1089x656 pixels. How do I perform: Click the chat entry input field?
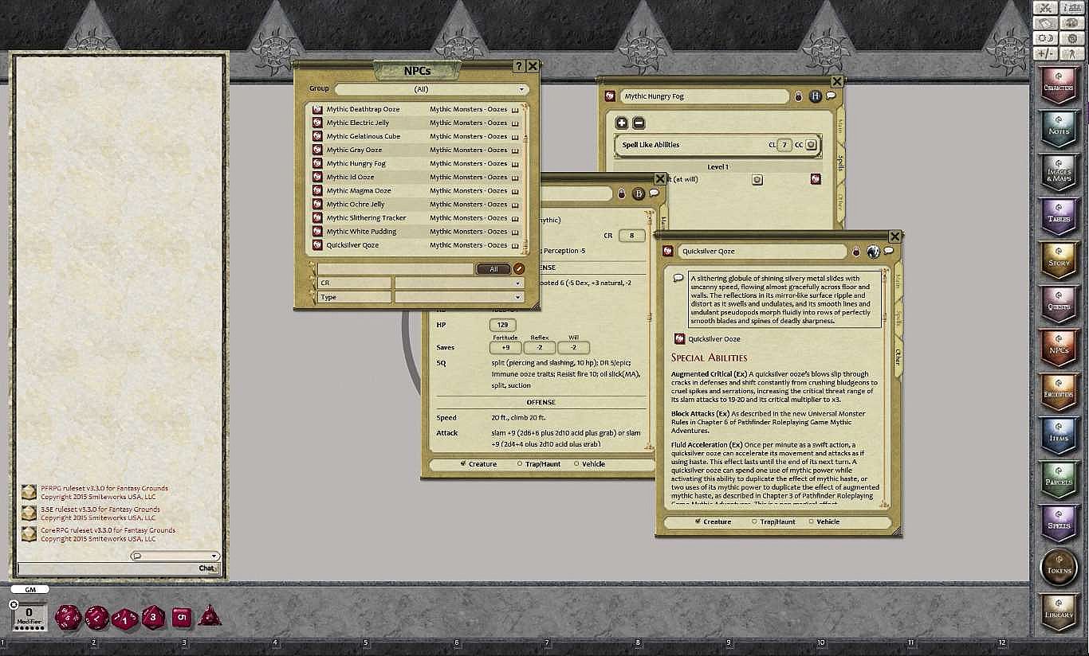point(104,568)
